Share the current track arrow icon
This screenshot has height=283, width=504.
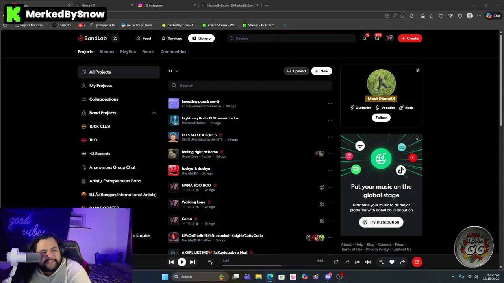tap(402, 262)
